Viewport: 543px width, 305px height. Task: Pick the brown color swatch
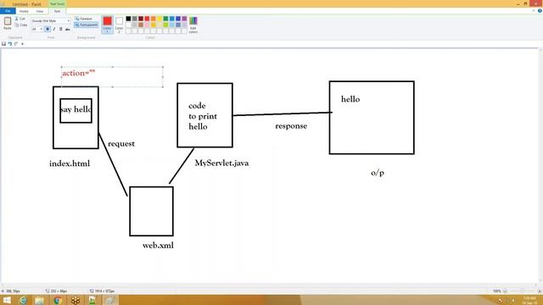point(141,25)
